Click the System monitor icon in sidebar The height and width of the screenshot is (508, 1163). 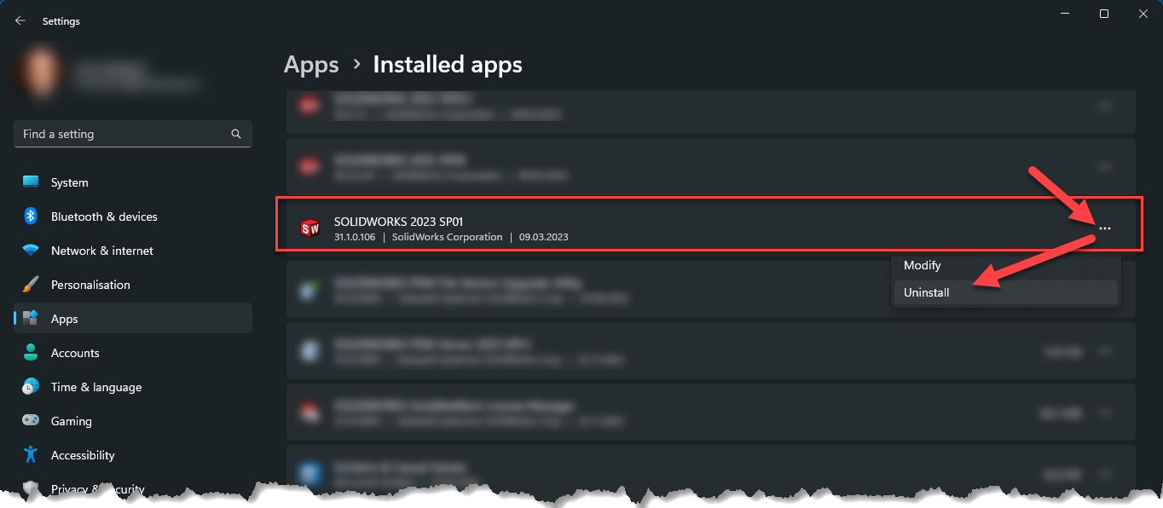[x=31, y=182]
